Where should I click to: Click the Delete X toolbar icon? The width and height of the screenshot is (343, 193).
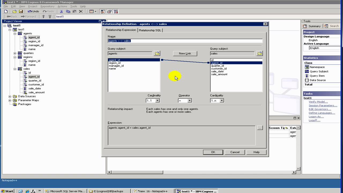pos(81,12)
